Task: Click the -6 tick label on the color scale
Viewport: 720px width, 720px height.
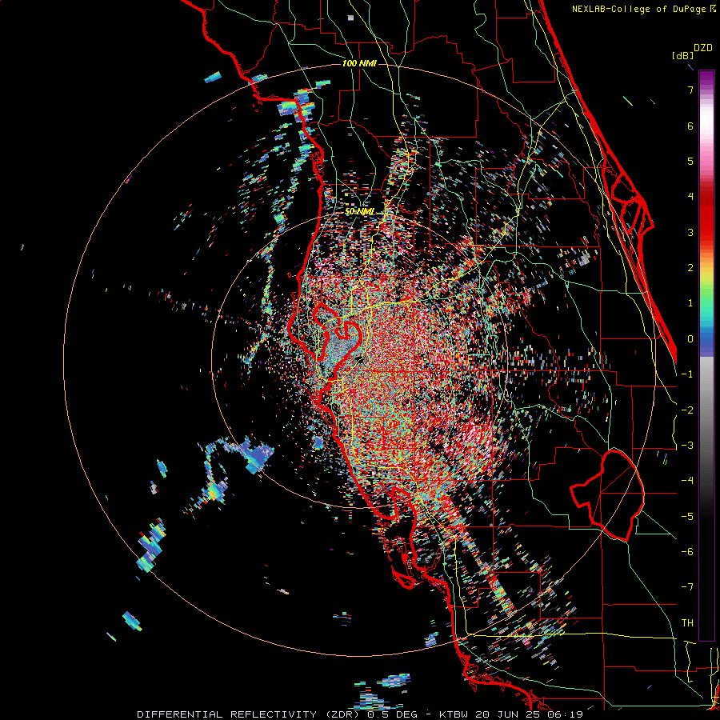Action: (687, 552)
